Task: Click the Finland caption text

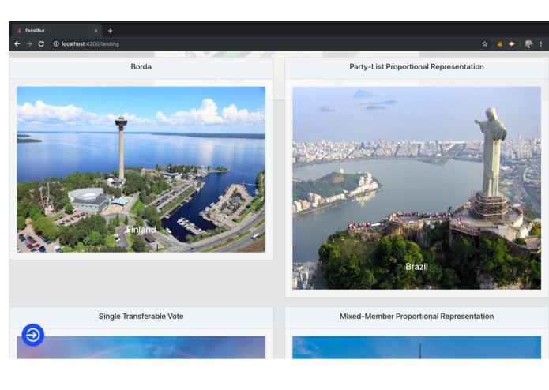Action: coord(141,230)
